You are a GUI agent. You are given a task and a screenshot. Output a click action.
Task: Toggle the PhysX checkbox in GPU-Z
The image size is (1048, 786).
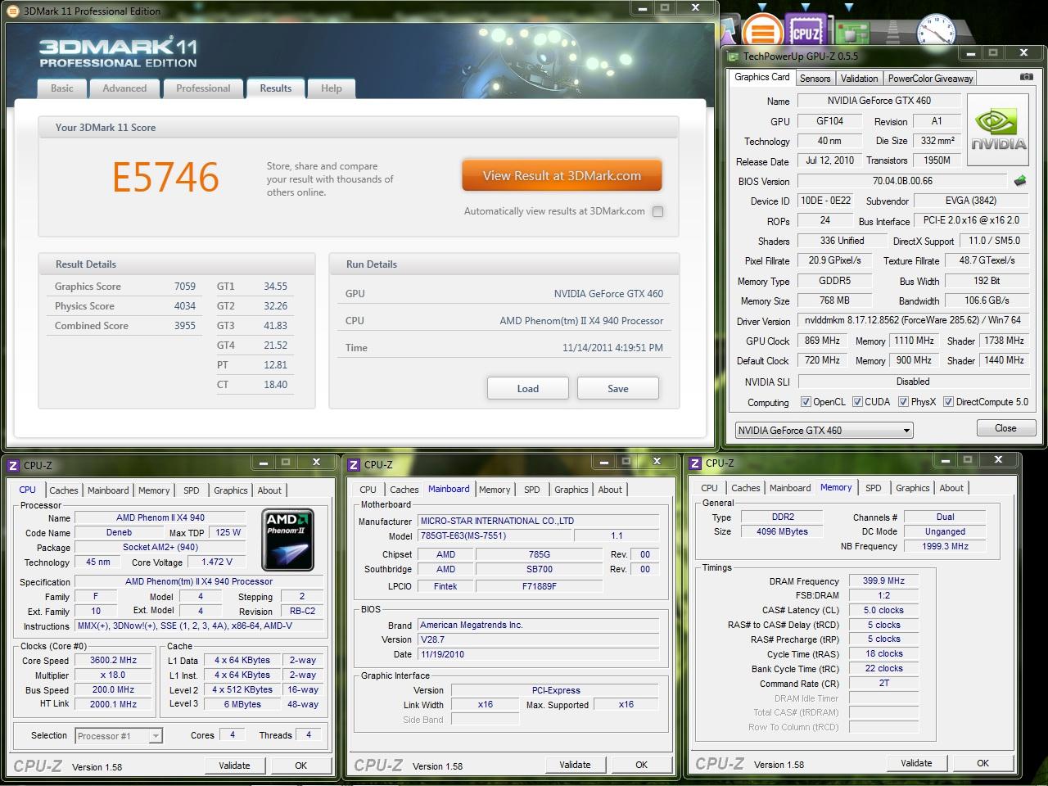click(x=903, y=402)
